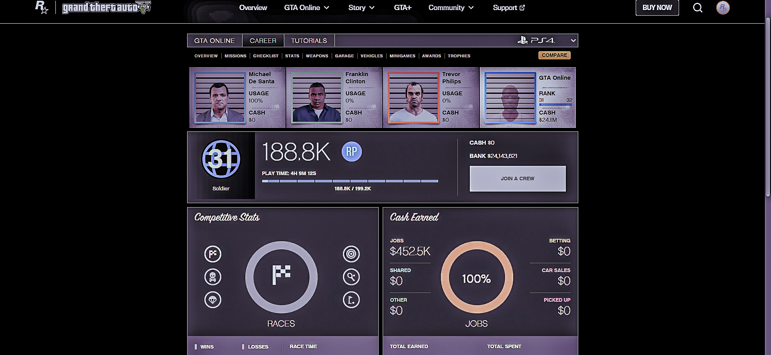The image size is (771, 355).
Task: Open the user profile avatar
Action: click(x=723, y=8)
